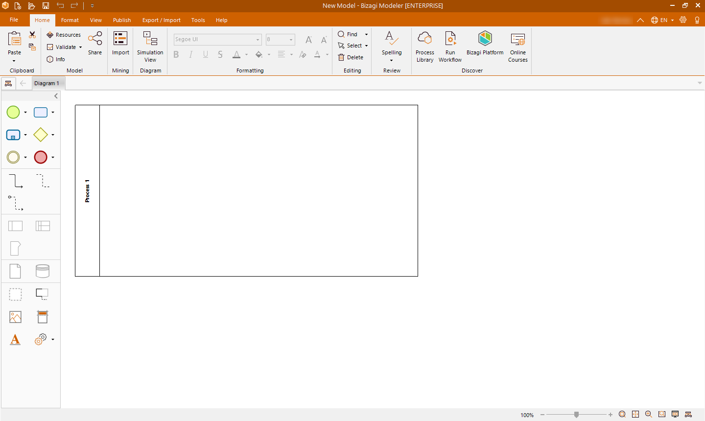This screenshot has width=705, height=421.
Task: Pick the Data Store cylinder shape
Action: coord(43,271)
